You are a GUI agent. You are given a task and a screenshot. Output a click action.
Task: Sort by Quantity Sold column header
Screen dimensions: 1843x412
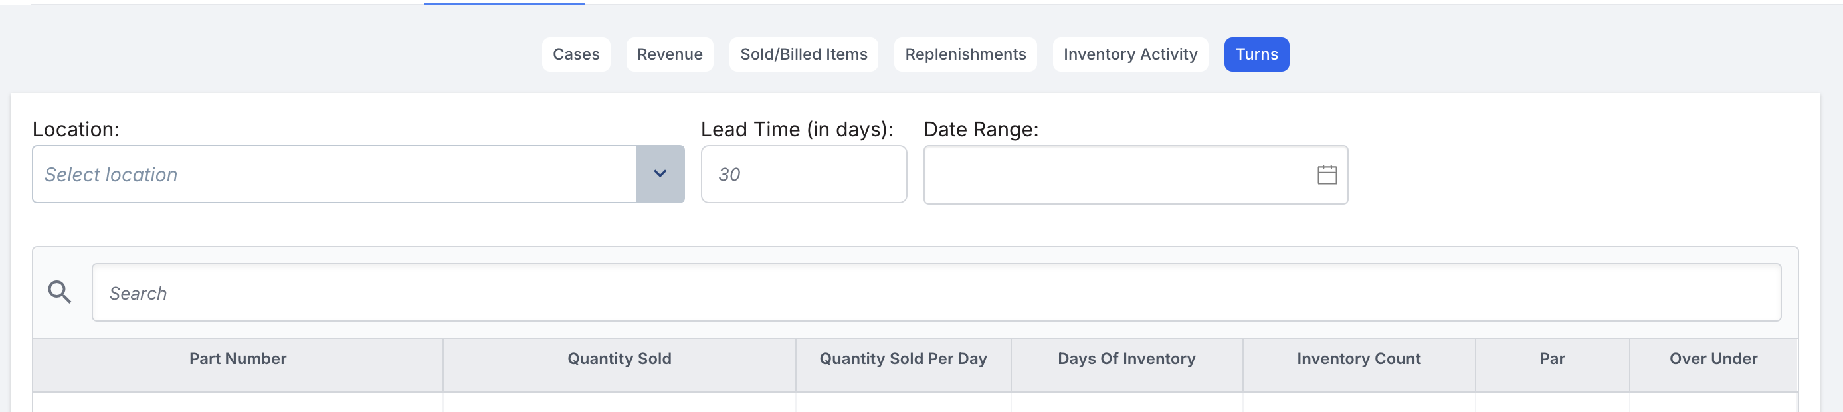click(619, 358)
